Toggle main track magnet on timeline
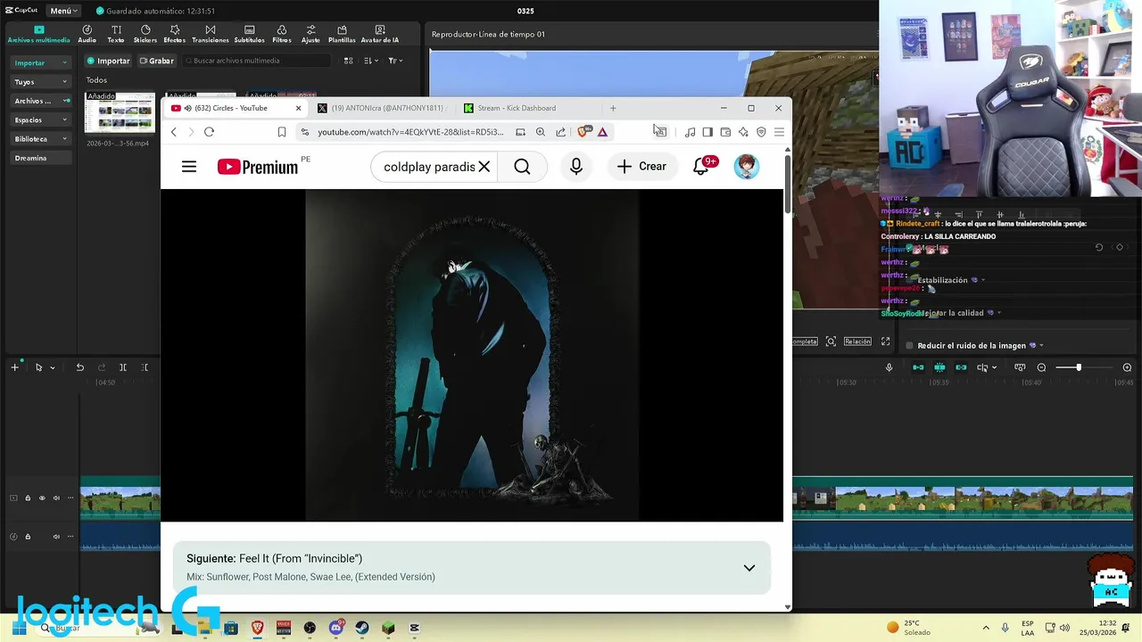The height and width of the screenshot is (642, 1142). [x=918, y=367]
